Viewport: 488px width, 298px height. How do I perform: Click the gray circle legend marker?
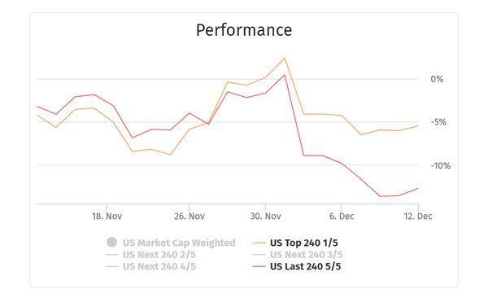pos(111,242)
